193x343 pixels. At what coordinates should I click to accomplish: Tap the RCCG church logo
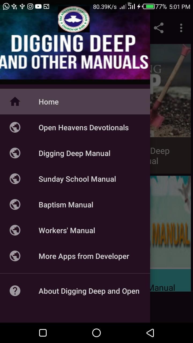pos(74,19)
